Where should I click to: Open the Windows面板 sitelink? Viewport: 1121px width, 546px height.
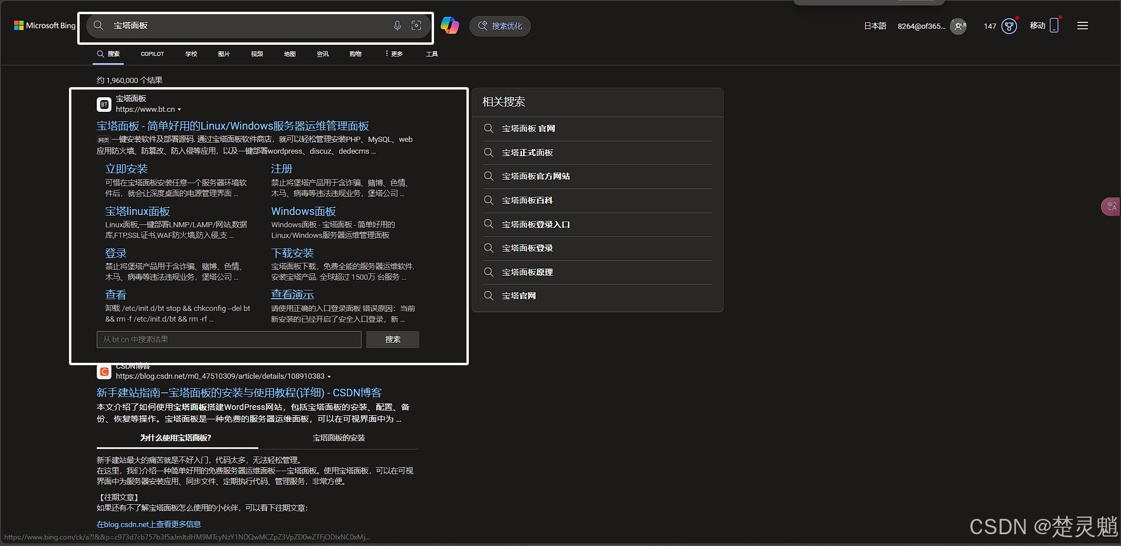[x=303, y=211]
